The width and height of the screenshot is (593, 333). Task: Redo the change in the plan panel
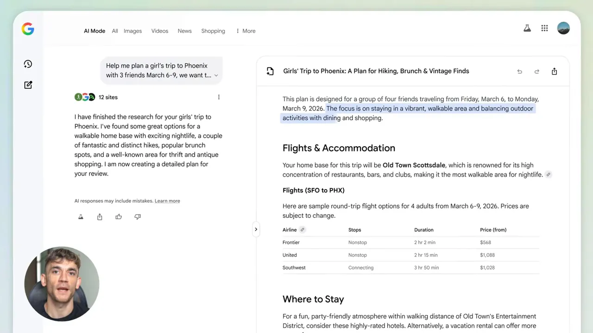coord(536,71)
